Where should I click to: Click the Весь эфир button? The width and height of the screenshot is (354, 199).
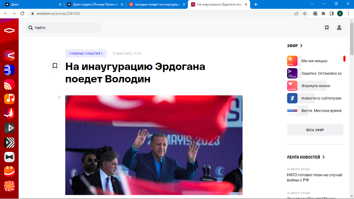pyautogui.click(x=315, y=130)
